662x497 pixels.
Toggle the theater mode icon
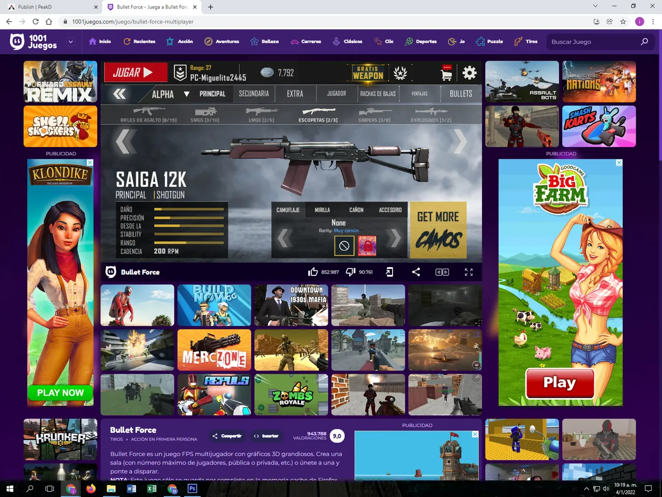(442, 272)
